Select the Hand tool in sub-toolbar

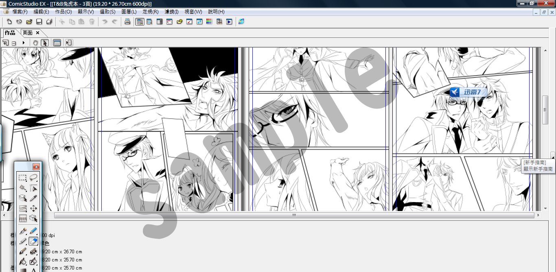[36, 43]
